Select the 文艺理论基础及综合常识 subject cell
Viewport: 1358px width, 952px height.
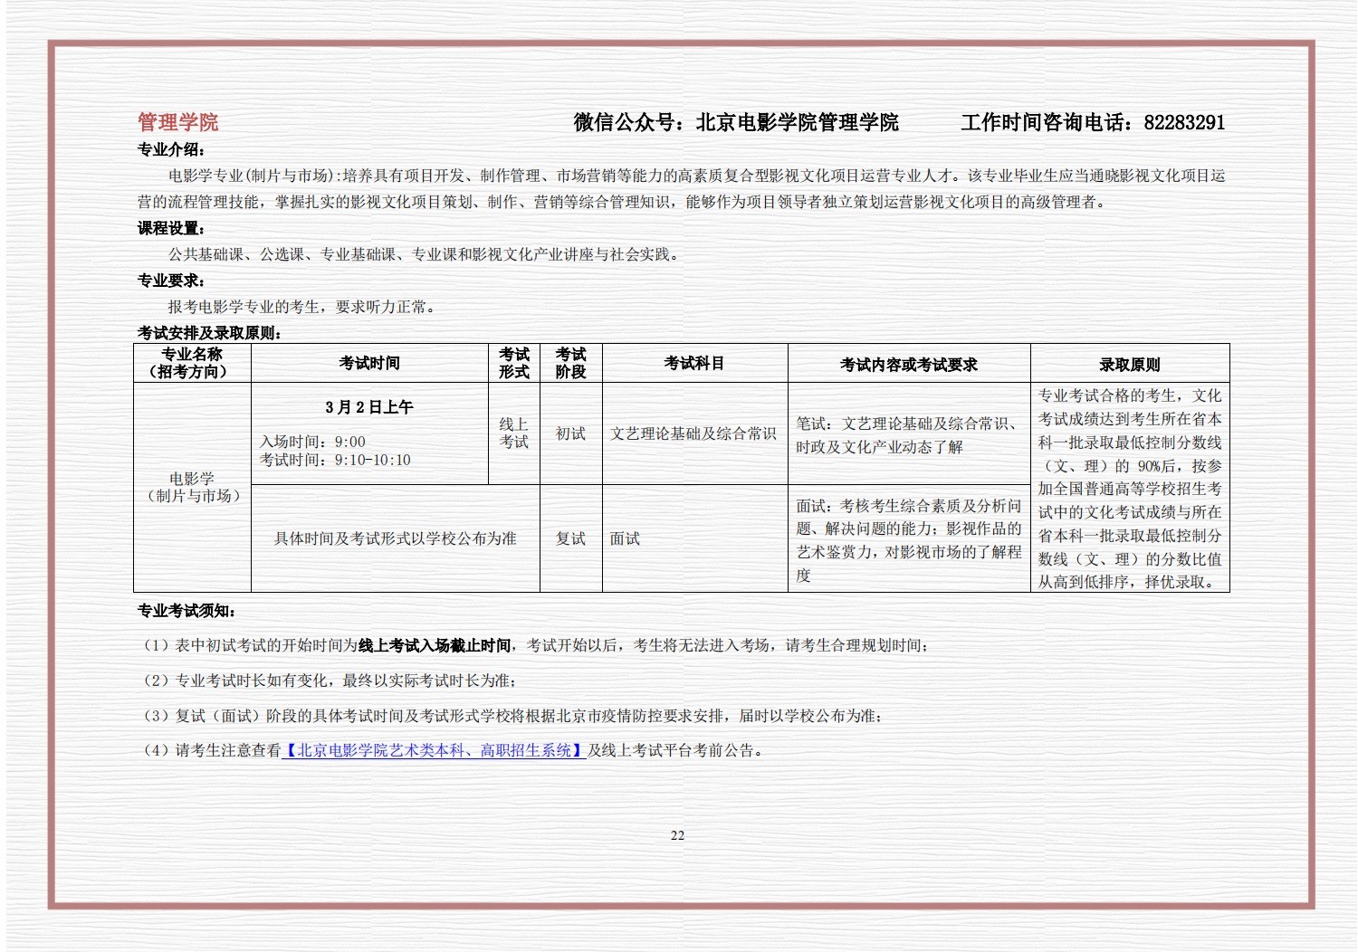coord(693,433)
